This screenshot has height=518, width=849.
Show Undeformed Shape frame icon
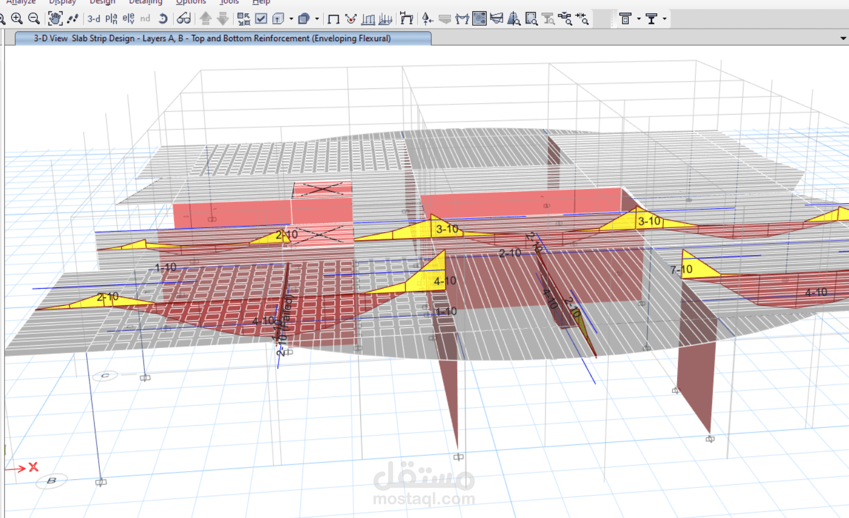pos(333,19)
